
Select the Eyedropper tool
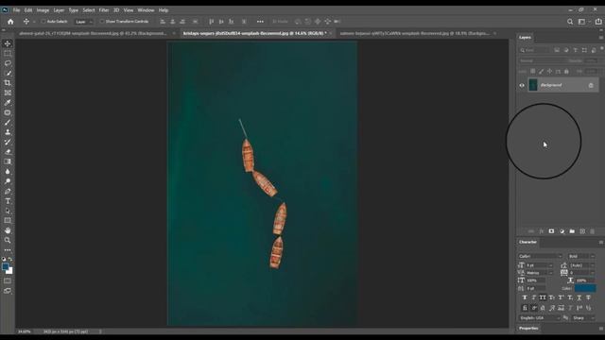click(x=8, y=103)
